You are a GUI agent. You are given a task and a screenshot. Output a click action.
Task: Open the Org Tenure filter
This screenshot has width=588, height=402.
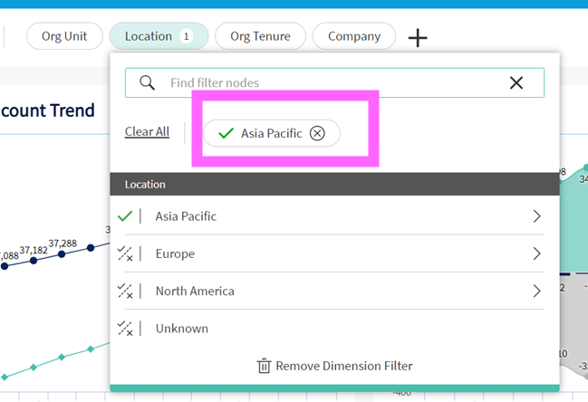coord(260,36)
